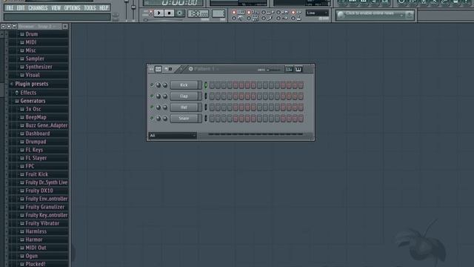Select the Hat channel selector LED
The image size is (474, 267).
[206, 107]
